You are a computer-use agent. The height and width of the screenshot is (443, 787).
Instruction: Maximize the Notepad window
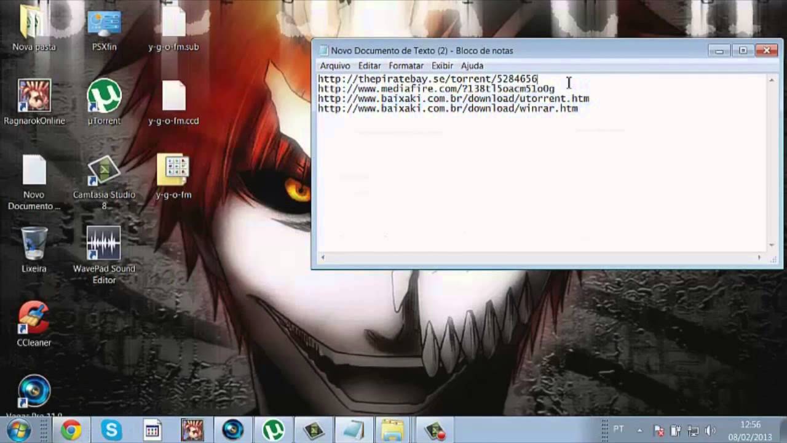743,50
